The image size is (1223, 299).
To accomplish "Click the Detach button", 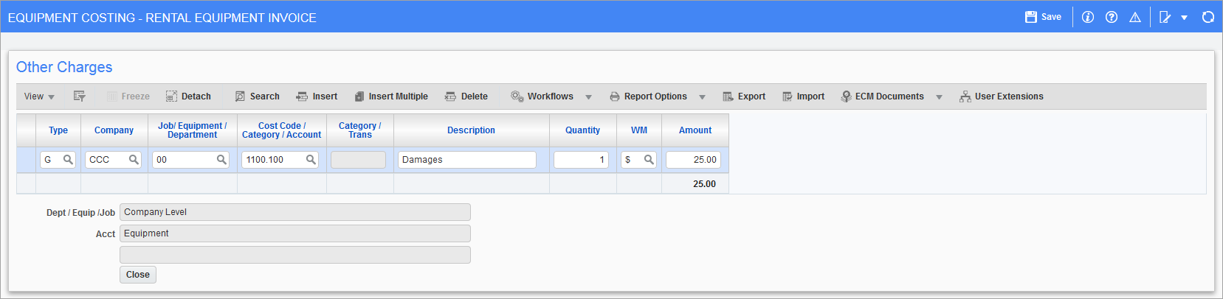I will [188, 96].
